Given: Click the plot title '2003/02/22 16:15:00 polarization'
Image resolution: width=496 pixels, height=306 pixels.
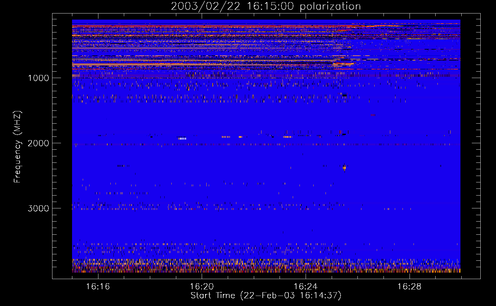Looking at the screenshot, I should (266, 6).
